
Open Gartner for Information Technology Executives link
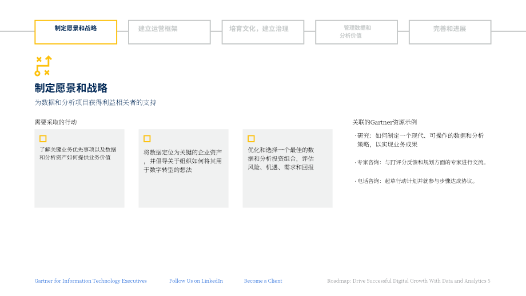90,281
